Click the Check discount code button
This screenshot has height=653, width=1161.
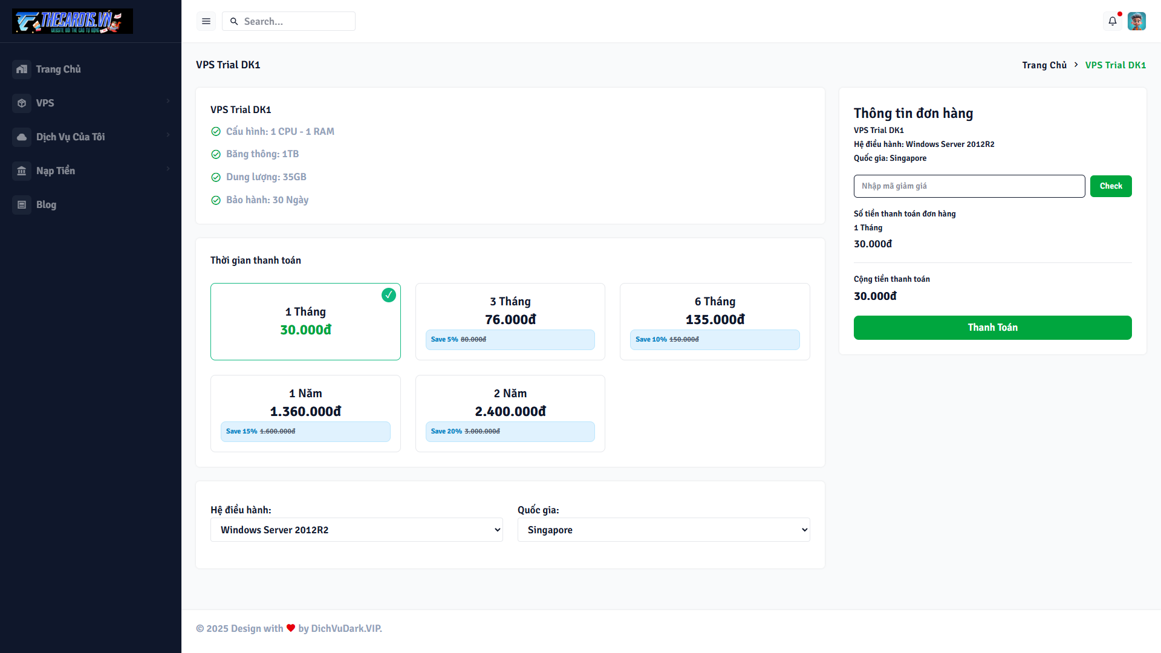tap(1110, 186)
